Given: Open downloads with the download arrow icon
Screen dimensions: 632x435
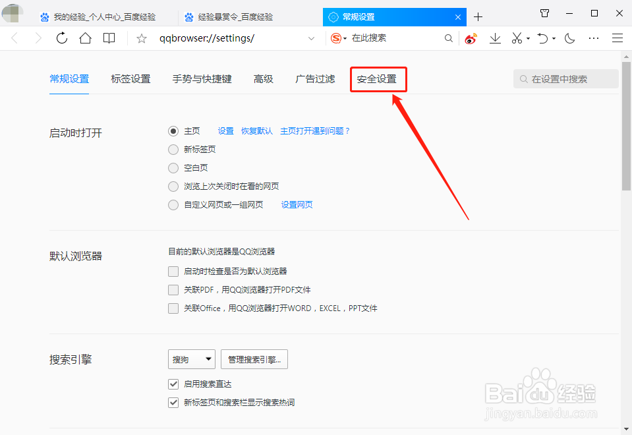Looking at the screenshot, I should click(495, 38).
